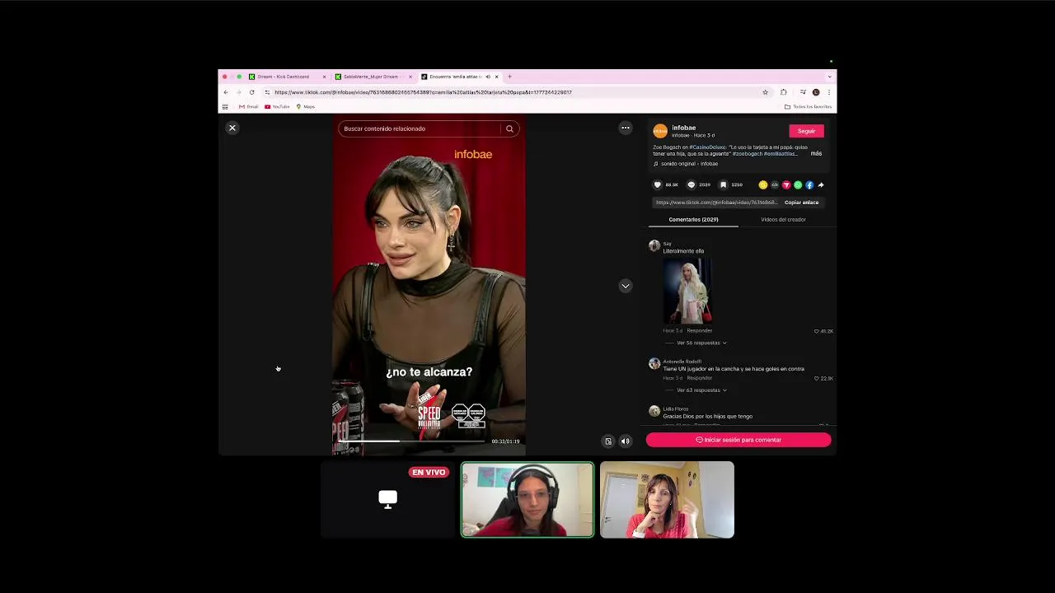Expand the description with más

(x=816, y=153)
